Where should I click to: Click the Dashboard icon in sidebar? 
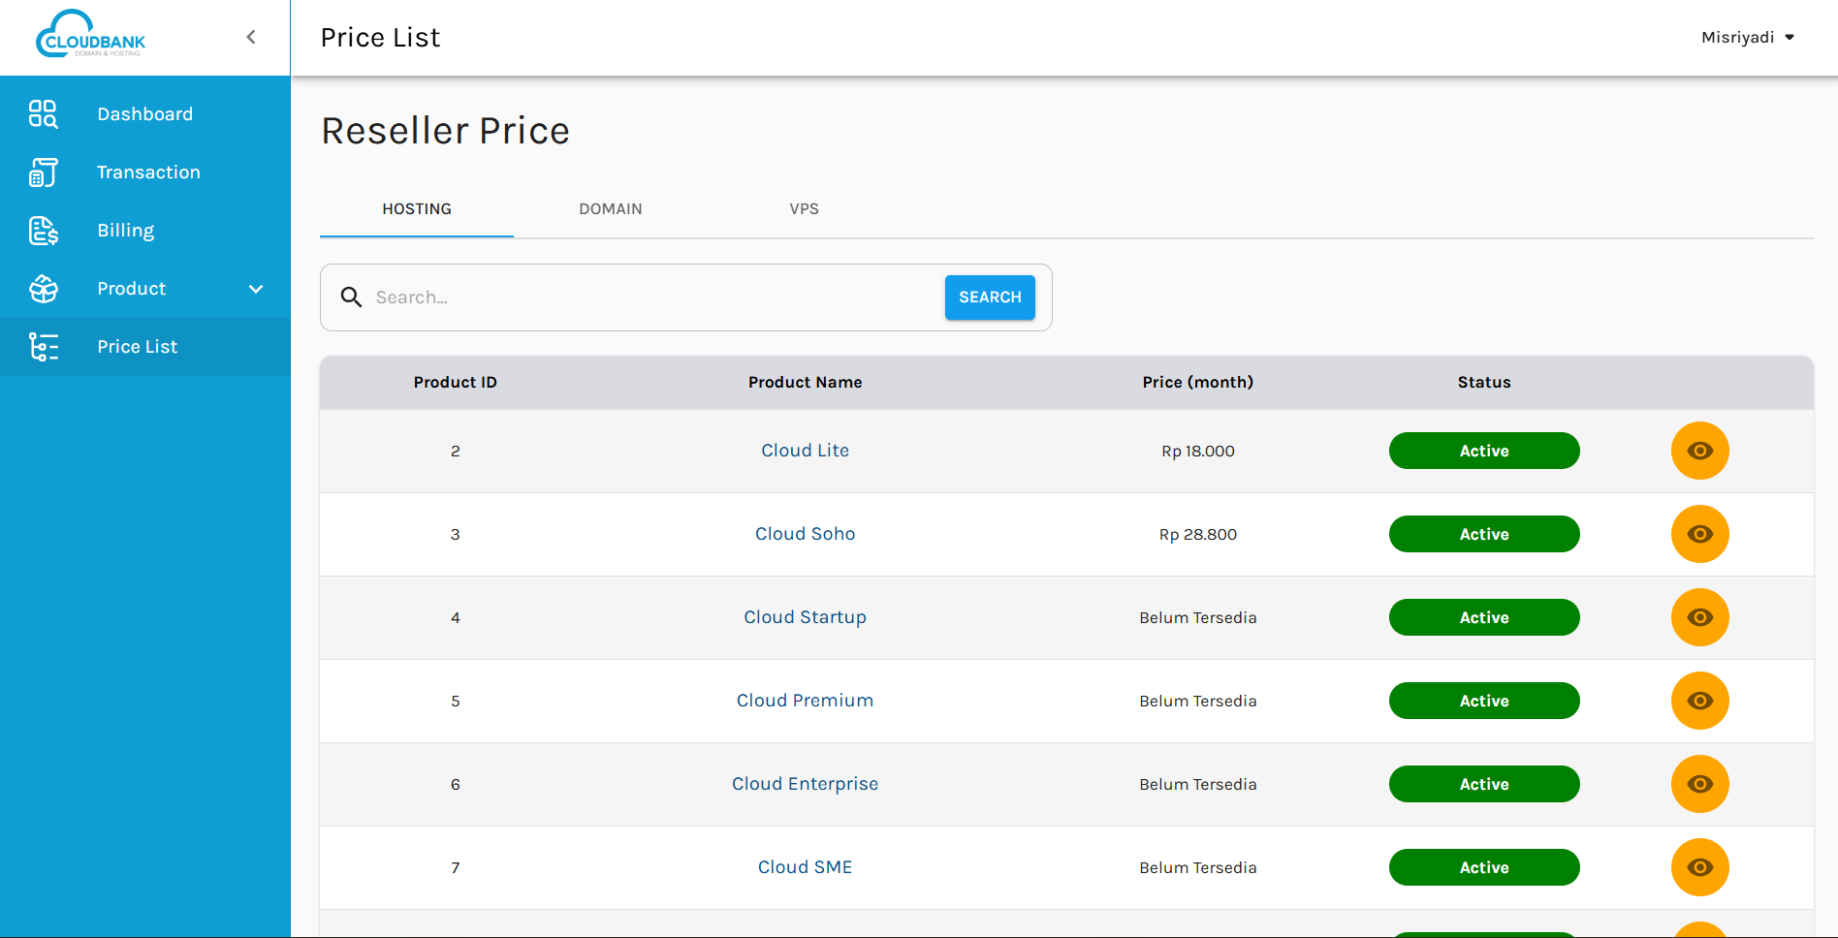tap(43, 114)
